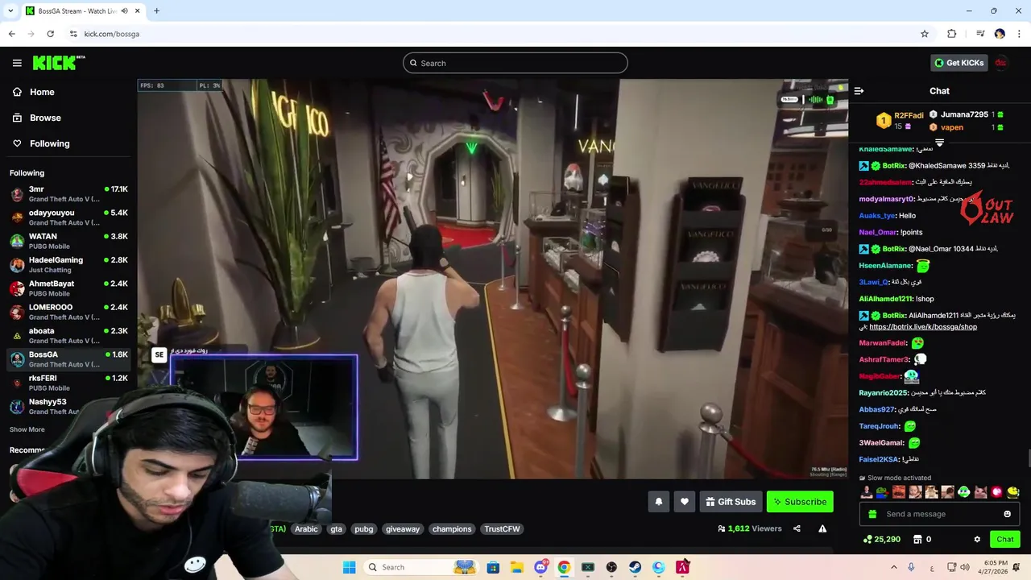1031x580 pixels.
Task: Open the hamburger sidebar menu
Action: [17, 63]
